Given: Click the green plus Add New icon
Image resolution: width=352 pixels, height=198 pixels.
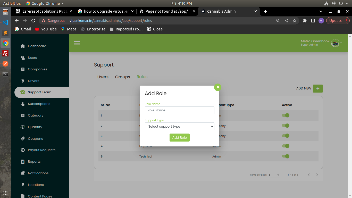Looking at the screenshot, I should 317,88.
